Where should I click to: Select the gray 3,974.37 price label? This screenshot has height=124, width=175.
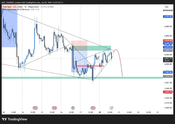coord(168,76)
